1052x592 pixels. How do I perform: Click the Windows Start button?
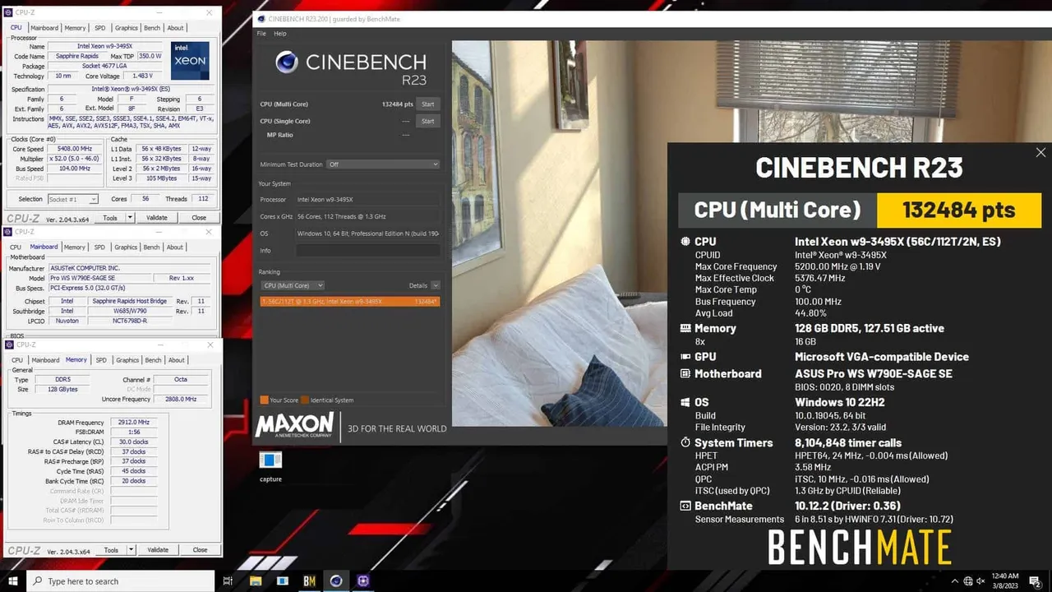click(12, 581)
